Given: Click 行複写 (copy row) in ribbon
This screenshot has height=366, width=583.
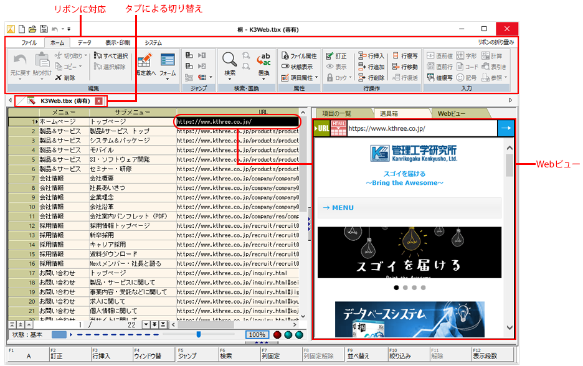Looking at the screenshot, I should (x=405, y=56).
